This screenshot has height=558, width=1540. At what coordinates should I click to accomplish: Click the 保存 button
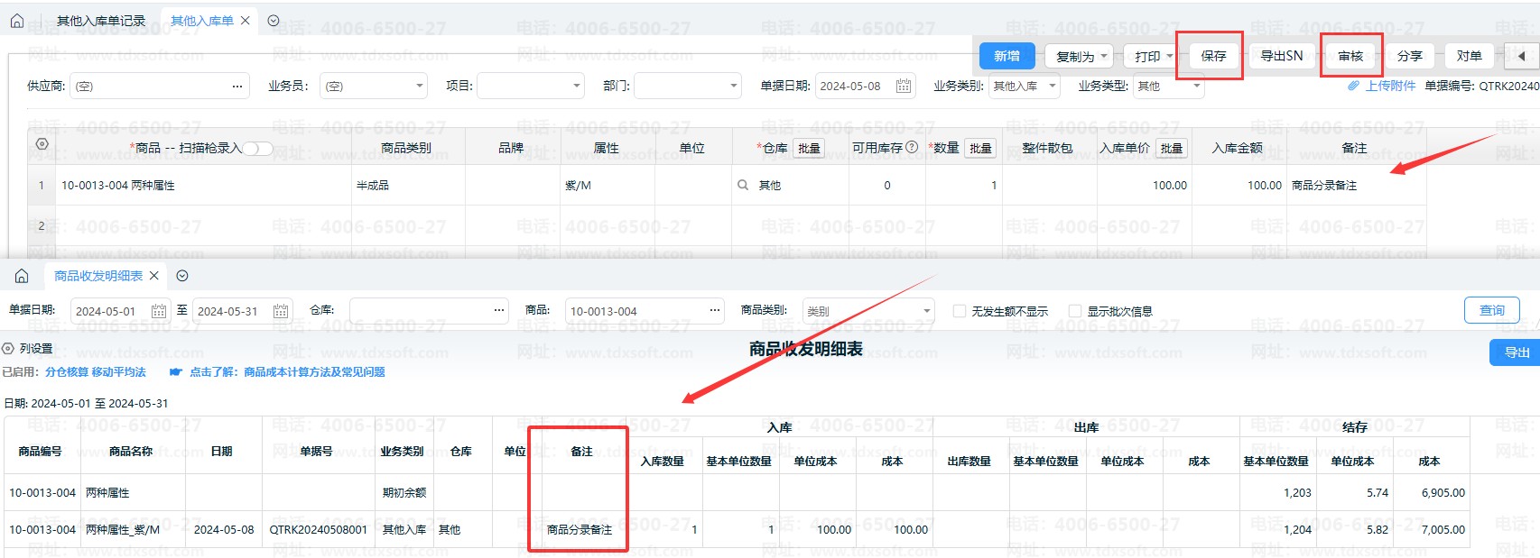pyautogui.click(x=1213, y=56)
